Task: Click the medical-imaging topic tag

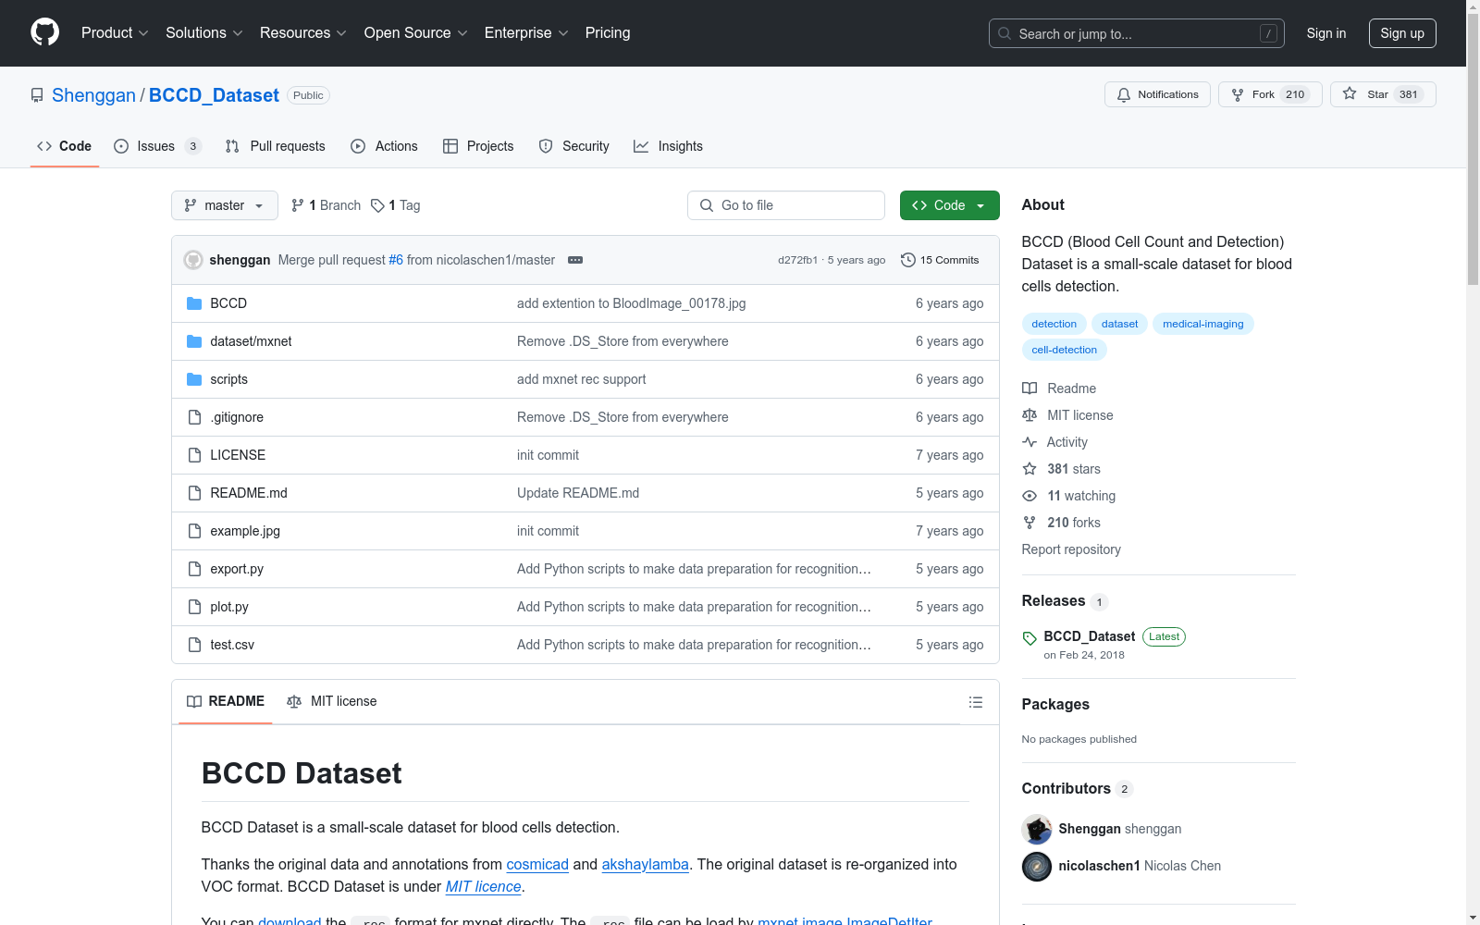Action: [1202, 324]
